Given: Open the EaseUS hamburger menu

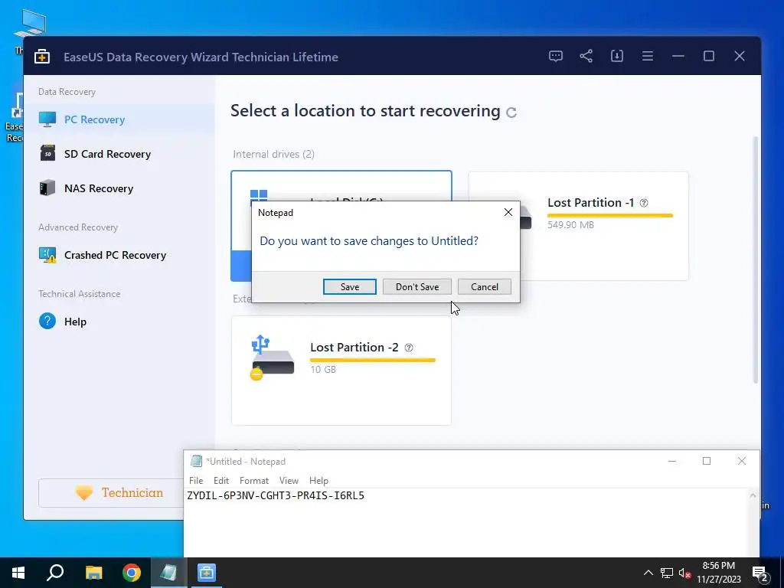Looking at the screenshot, I should click(x=648, y=56).
